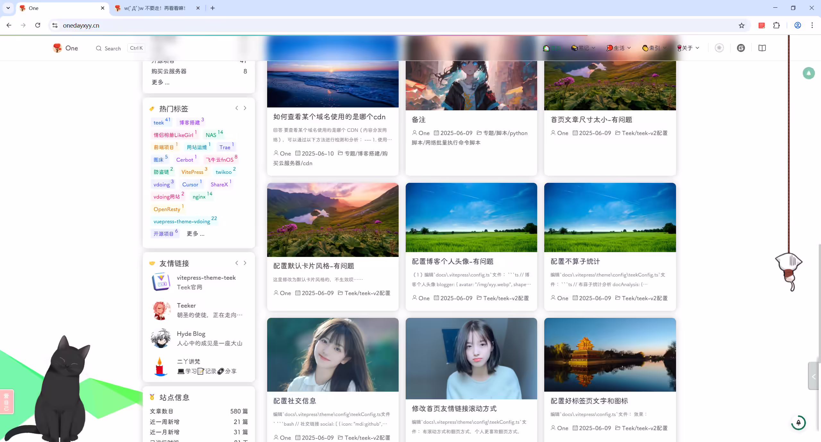Toggle the two-column layout icon

[762, 48]
